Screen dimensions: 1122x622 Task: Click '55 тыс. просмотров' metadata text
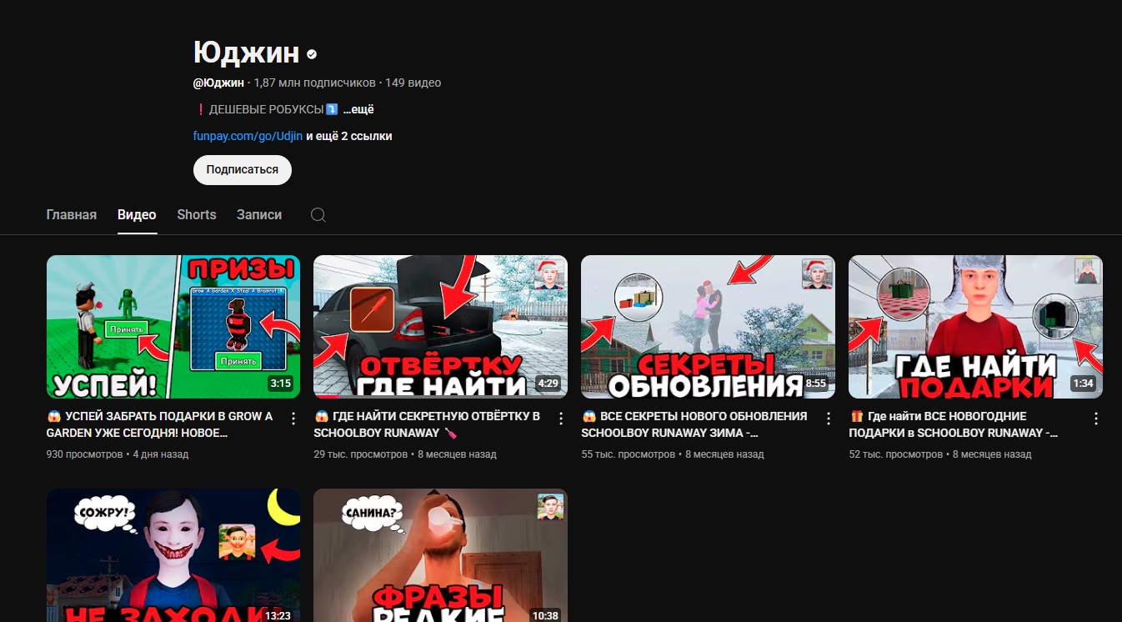tap(629, 454)
